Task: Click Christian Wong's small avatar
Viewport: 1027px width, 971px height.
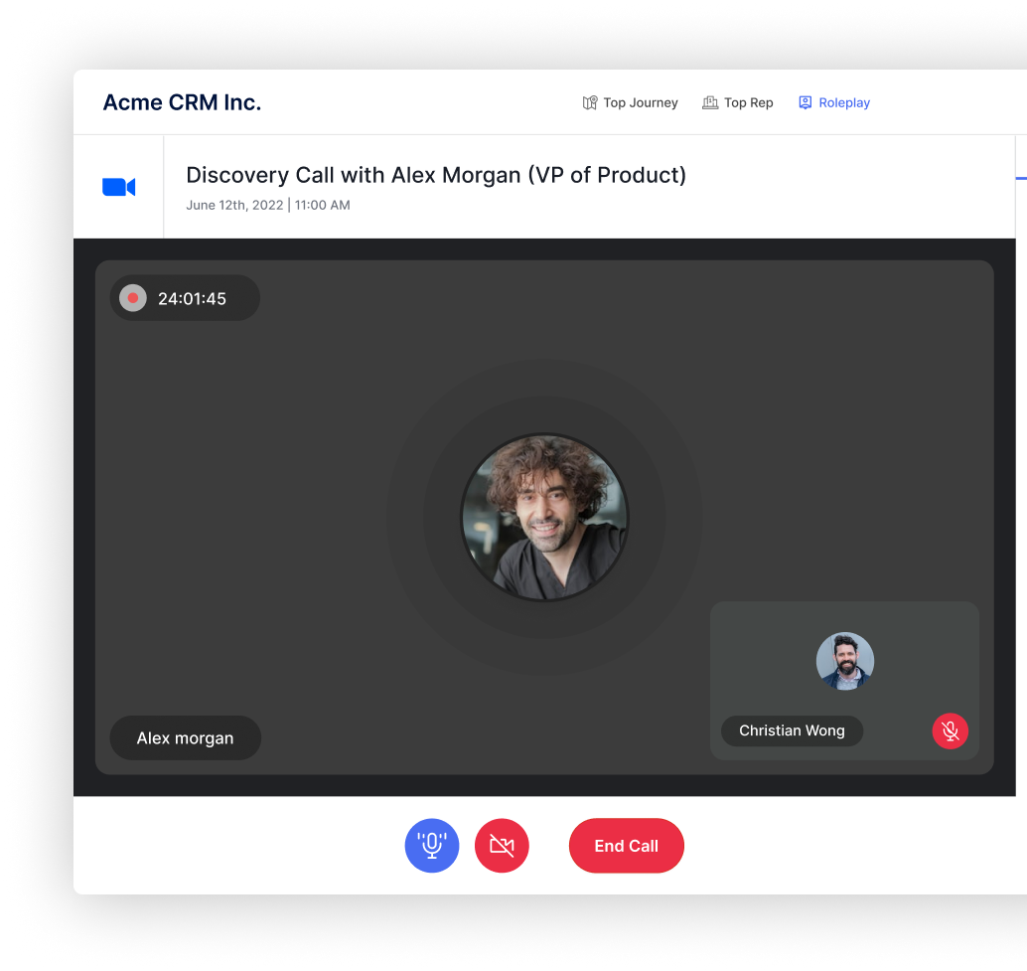Action: click(x=845, y=661)
